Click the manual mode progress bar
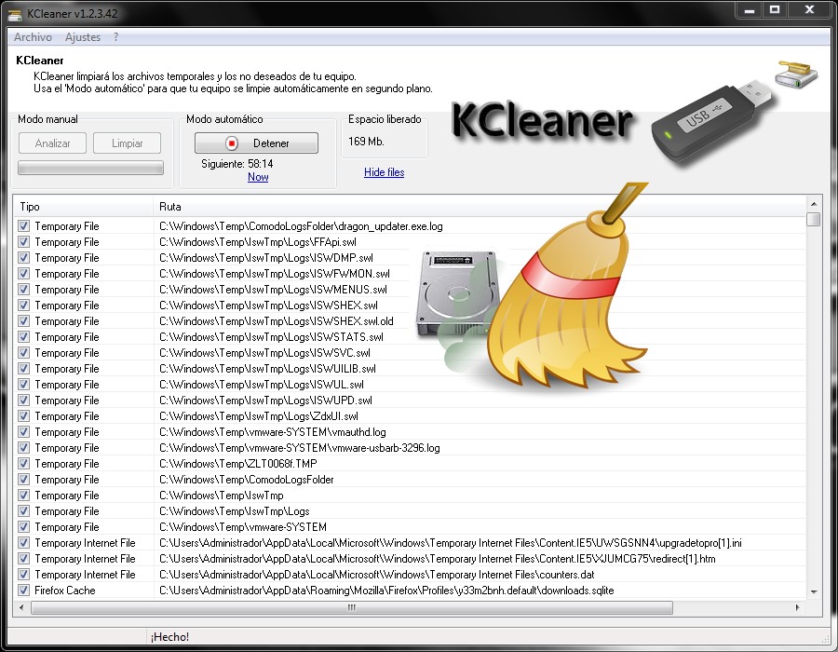This screenshot has width=838, height=652. coord(91,168)
